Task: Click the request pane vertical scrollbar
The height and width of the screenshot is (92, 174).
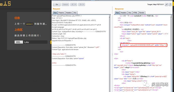Action: click(x=110, y=53)
